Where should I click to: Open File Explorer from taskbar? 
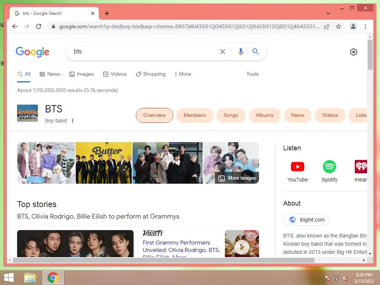(x=30, y=278)
